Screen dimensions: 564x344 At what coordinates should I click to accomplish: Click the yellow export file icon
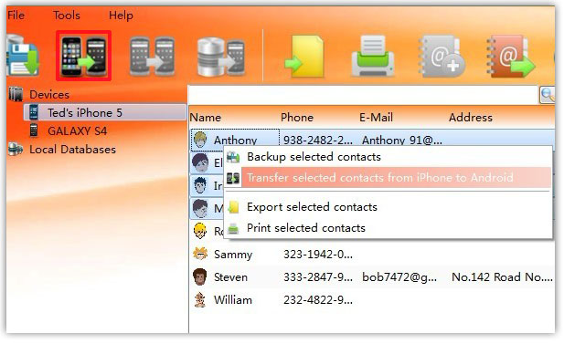tap(304, 56)
